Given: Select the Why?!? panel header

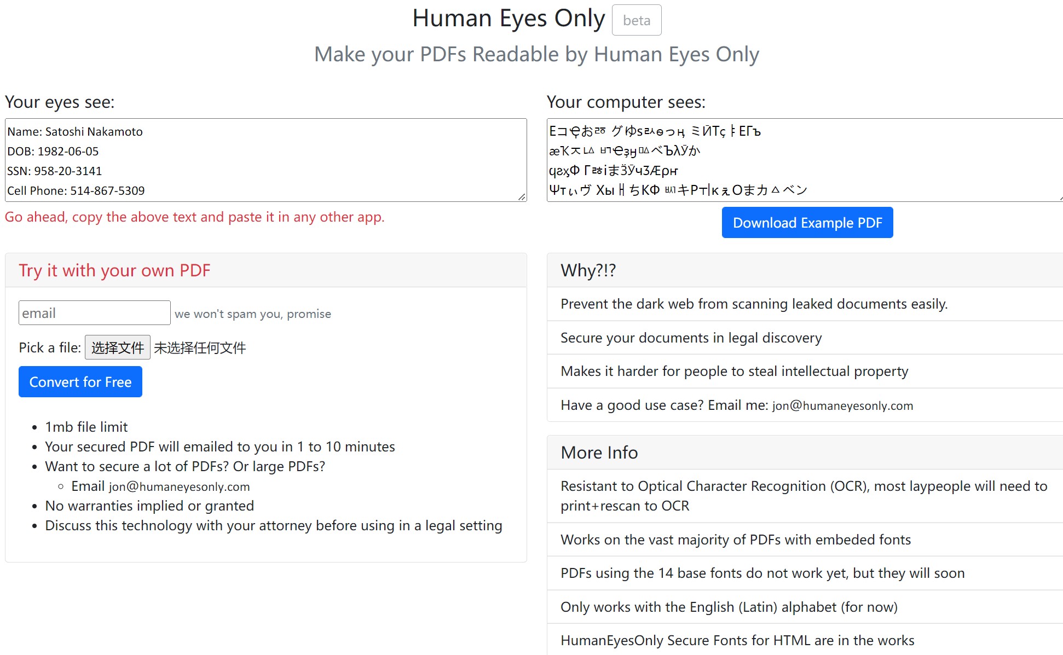Looking at the screenshot, I should (x=588, y=270).
